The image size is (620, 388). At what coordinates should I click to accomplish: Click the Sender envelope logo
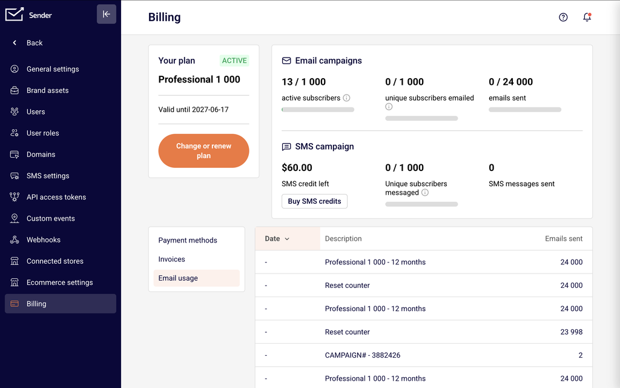click(x=15, y=15)
